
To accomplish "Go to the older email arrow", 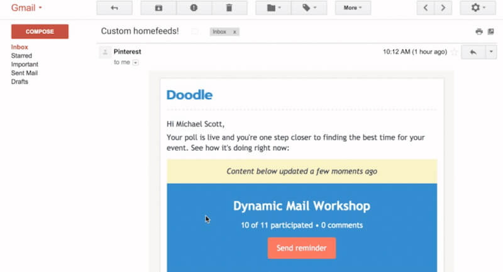I will click(x=443, y=8).
